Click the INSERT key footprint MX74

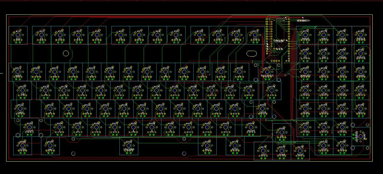coord(306,35)
